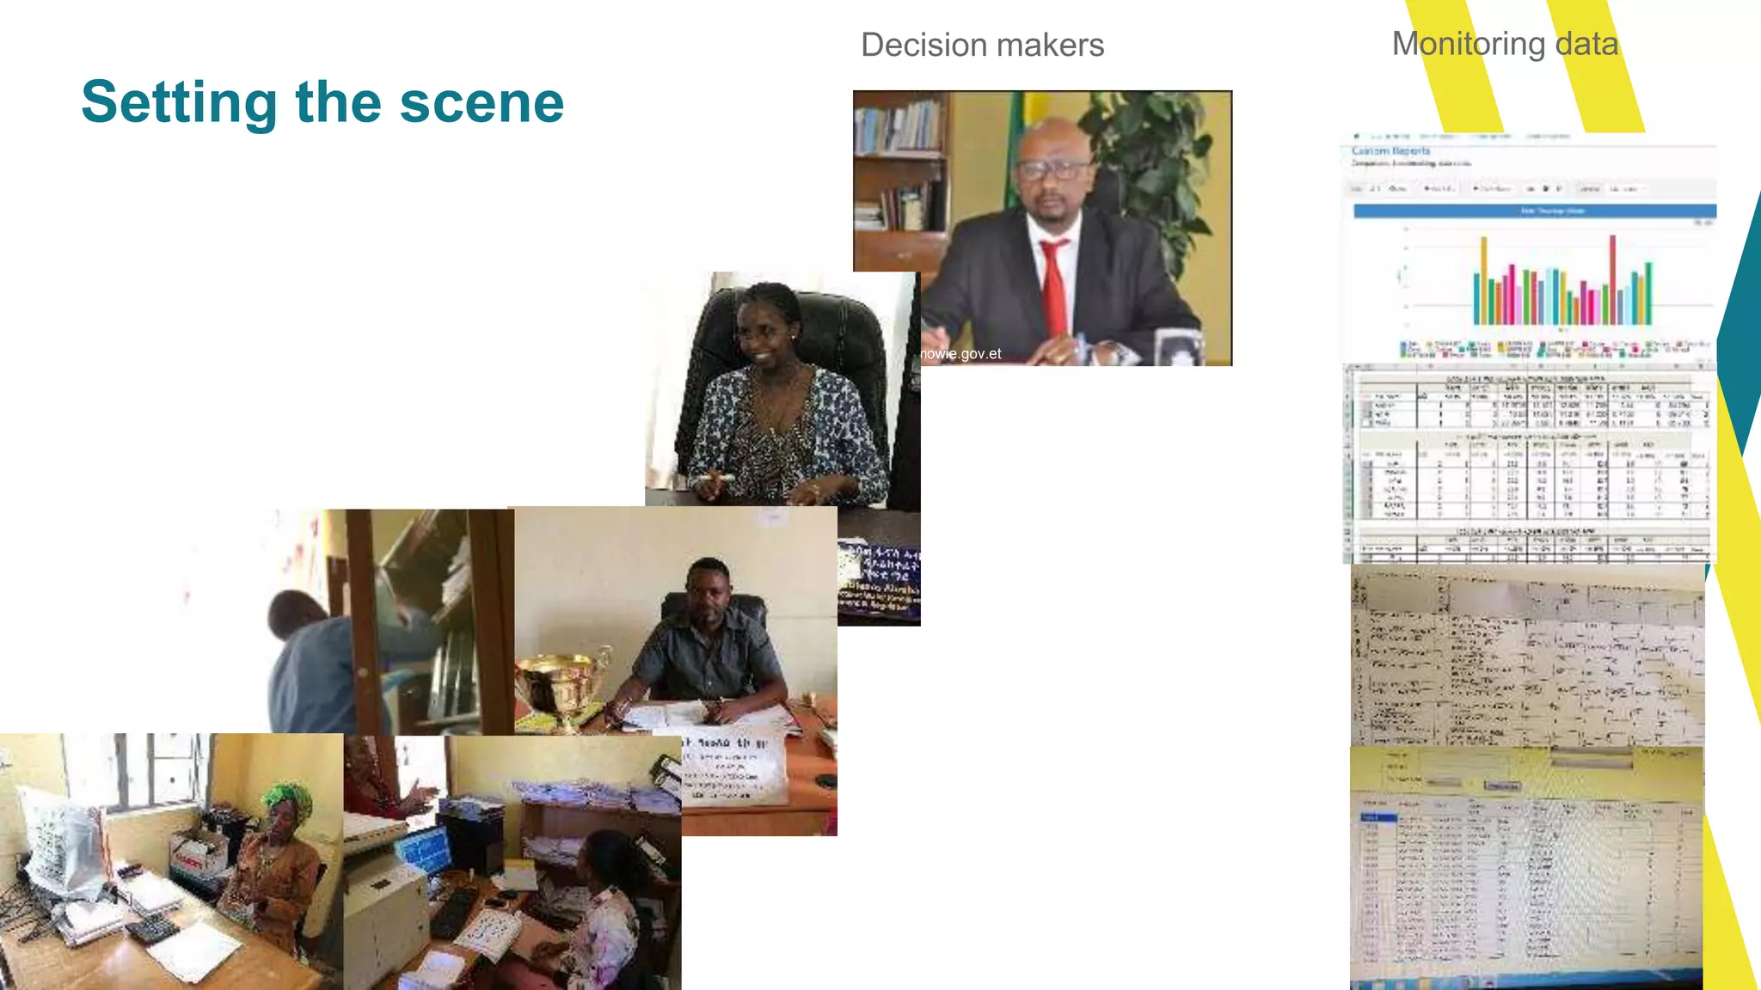Image resolution: width=1761 pixels, height=990 pixels.
Task: Click the blue chart title bar
Action: click(x=1535, y=211)
